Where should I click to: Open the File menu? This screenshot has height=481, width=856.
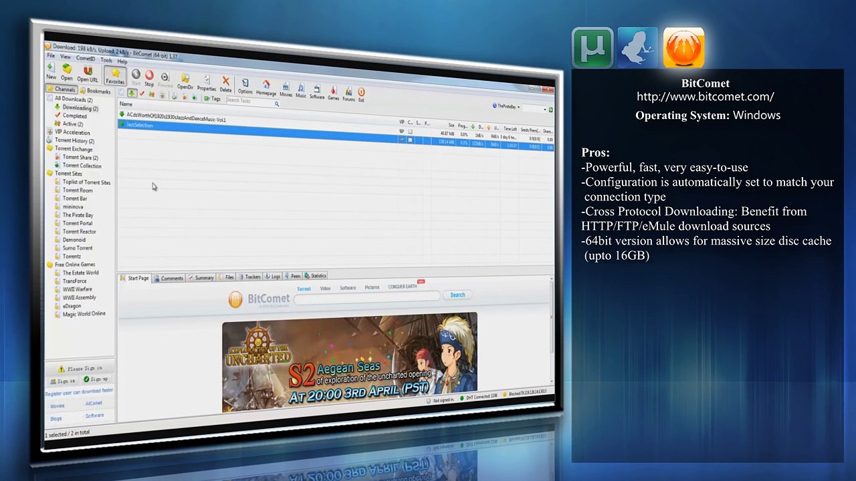(51, 55)
